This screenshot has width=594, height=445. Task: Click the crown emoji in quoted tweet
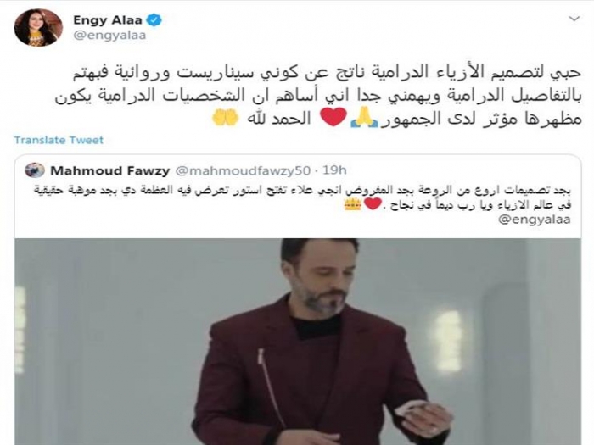353,205
